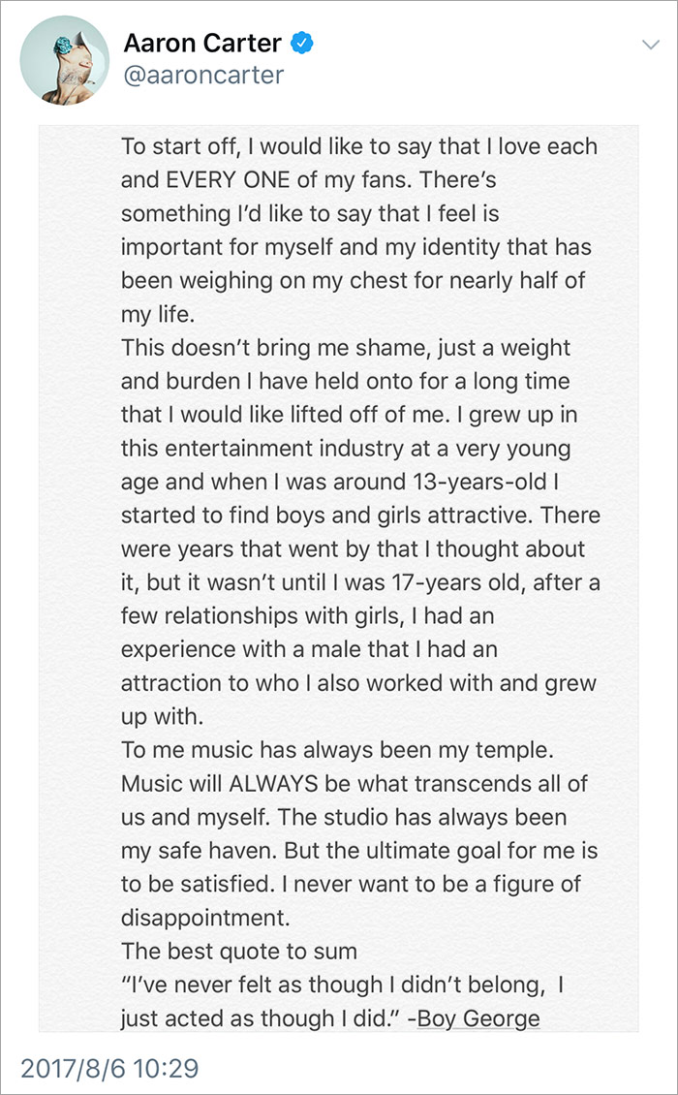Select the capitalized word ALWAYS
Image resolution: width=678 pixels, height=1095 pixels.
pos(275,784)
